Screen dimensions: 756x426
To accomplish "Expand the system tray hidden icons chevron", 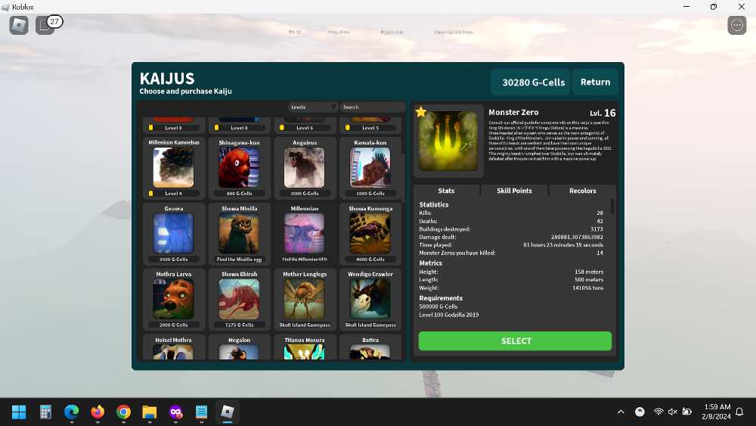I will [621, 412].
